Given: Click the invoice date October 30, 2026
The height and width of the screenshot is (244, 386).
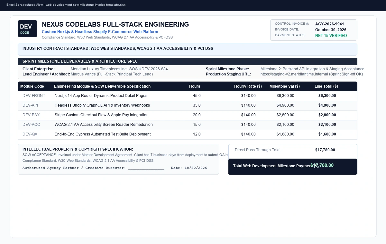Looking at the screenshot, I should [x=331, y=30].
